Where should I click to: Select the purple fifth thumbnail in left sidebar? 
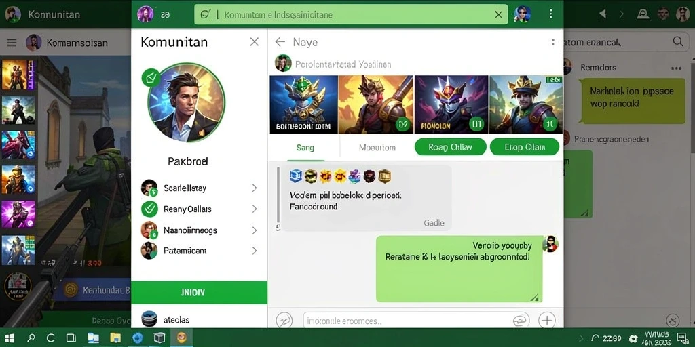tap(18, 215)
